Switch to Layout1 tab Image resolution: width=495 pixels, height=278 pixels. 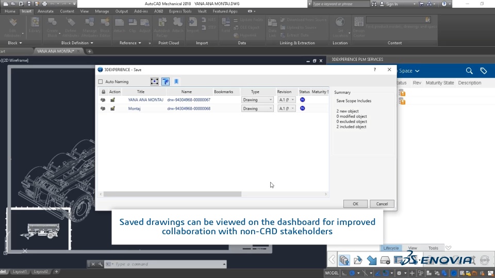[20, 272]
